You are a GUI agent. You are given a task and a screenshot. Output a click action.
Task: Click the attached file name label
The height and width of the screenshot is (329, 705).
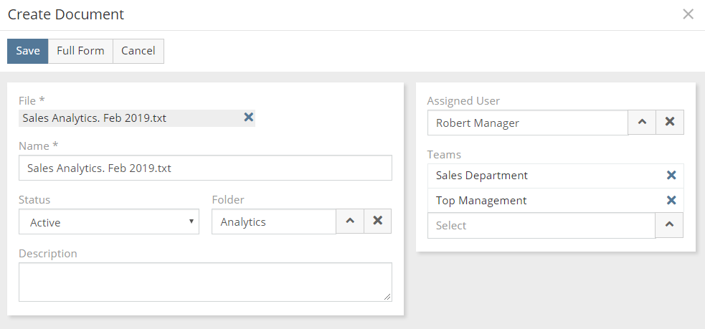[x=95, y=118]
